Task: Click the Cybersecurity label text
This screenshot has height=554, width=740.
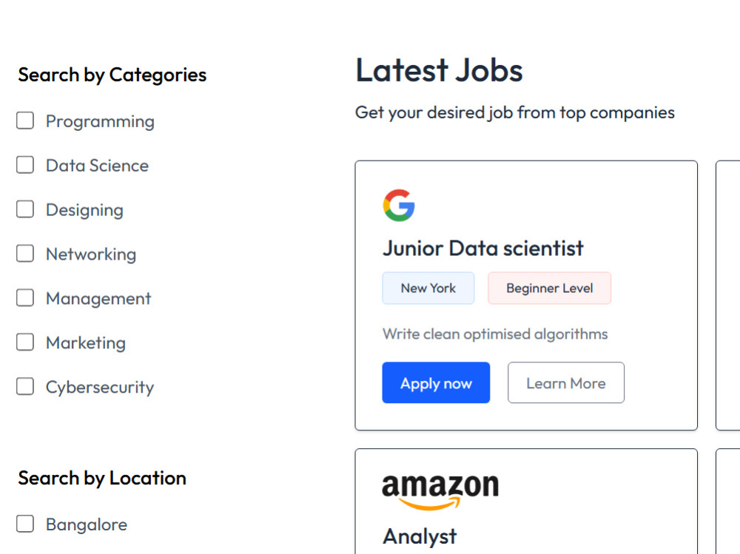Action: (100, 388)
